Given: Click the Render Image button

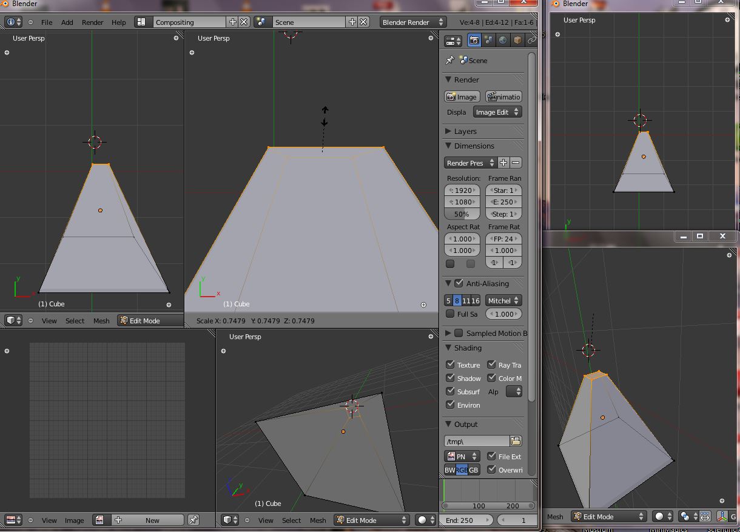Looking at the screenshot, I should click(x=462, y=97).
